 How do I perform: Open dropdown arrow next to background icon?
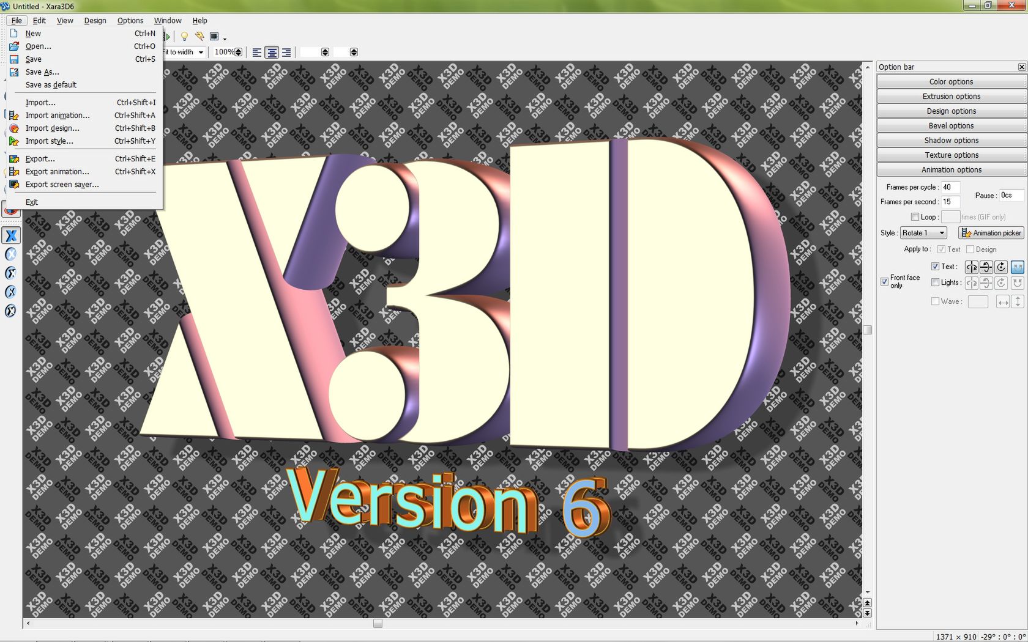pos(225,38)
